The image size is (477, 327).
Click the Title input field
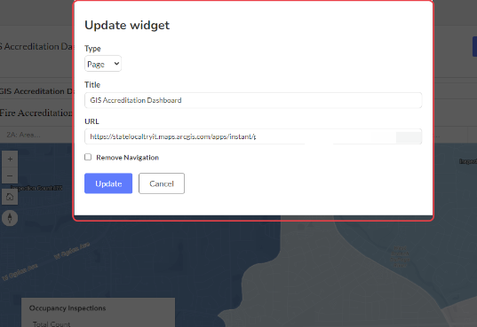[253, 100]
